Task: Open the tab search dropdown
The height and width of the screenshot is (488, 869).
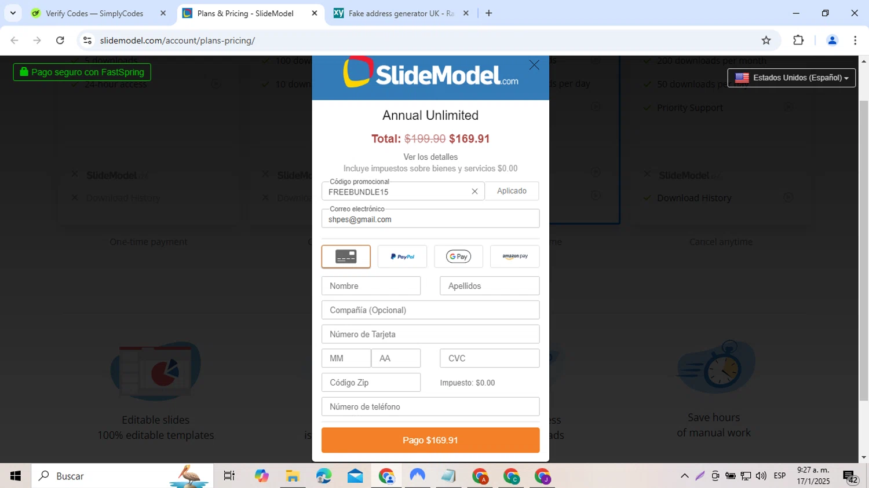Action: tap(13, 13)
